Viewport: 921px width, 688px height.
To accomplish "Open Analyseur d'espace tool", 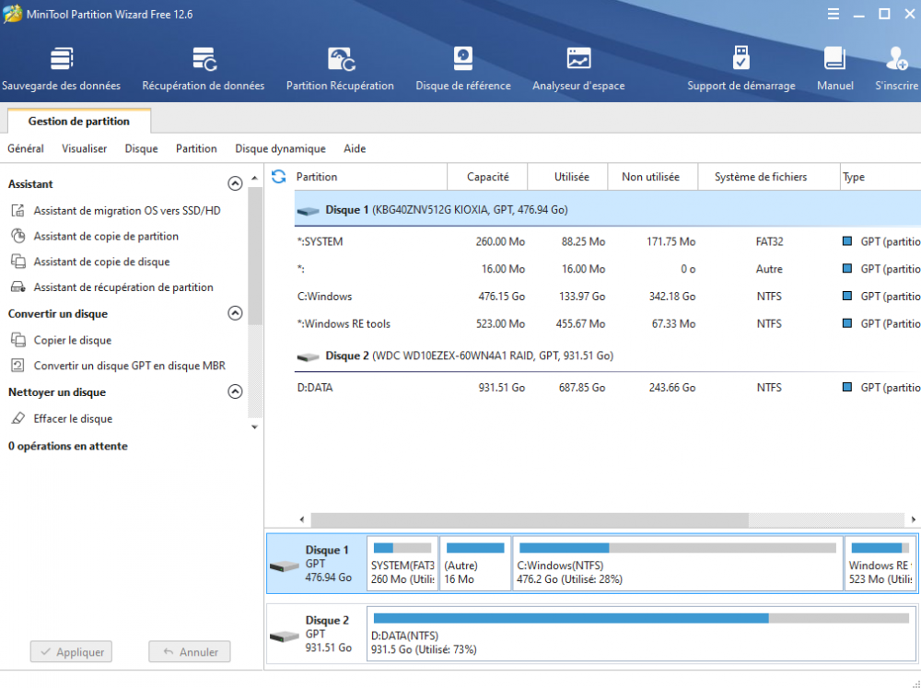I will tap(578, 69).
